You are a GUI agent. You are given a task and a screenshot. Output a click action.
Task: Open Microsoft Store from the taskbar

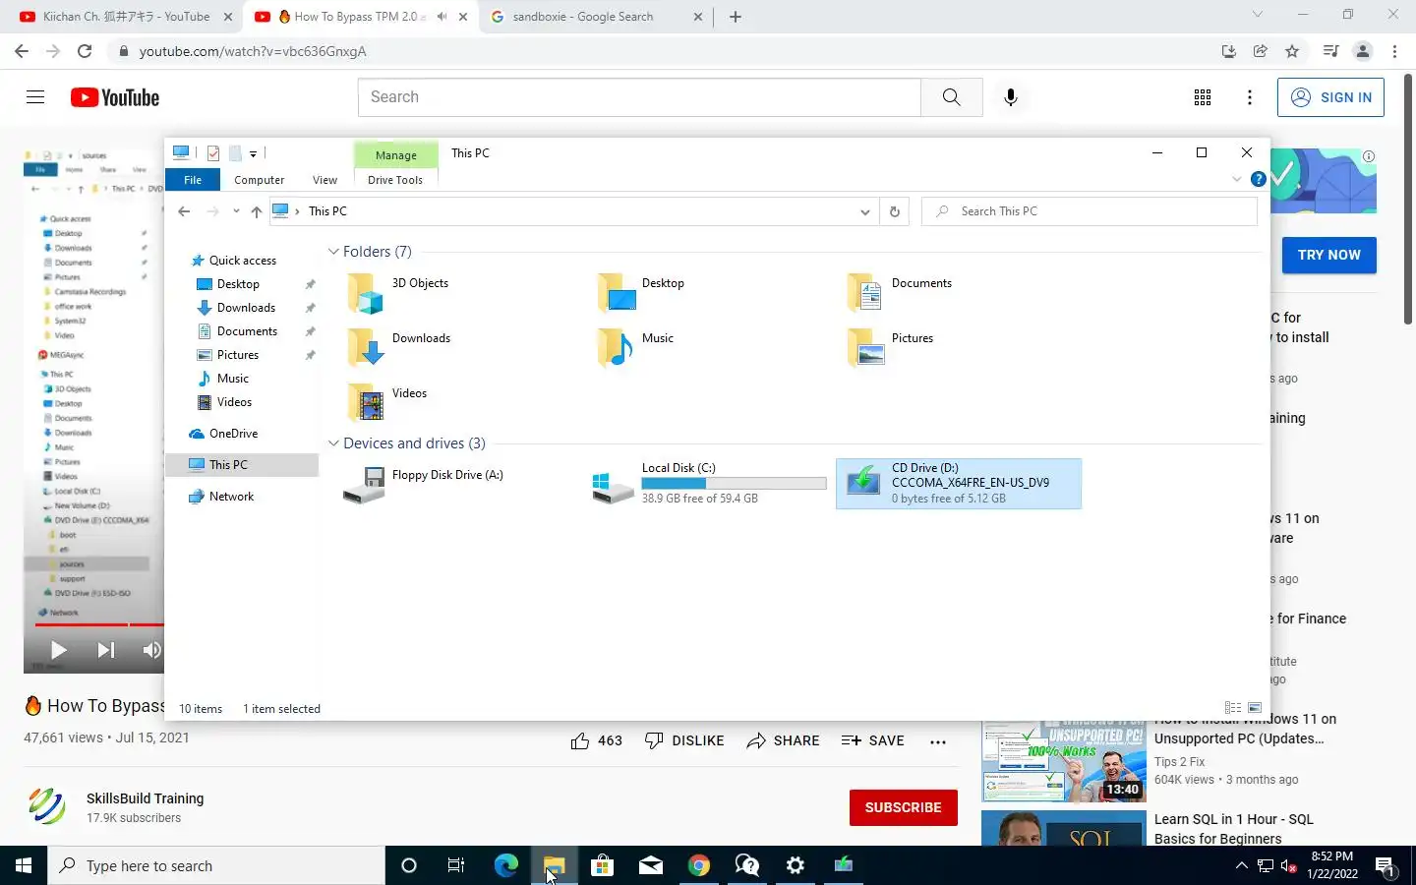pos(602,865)
